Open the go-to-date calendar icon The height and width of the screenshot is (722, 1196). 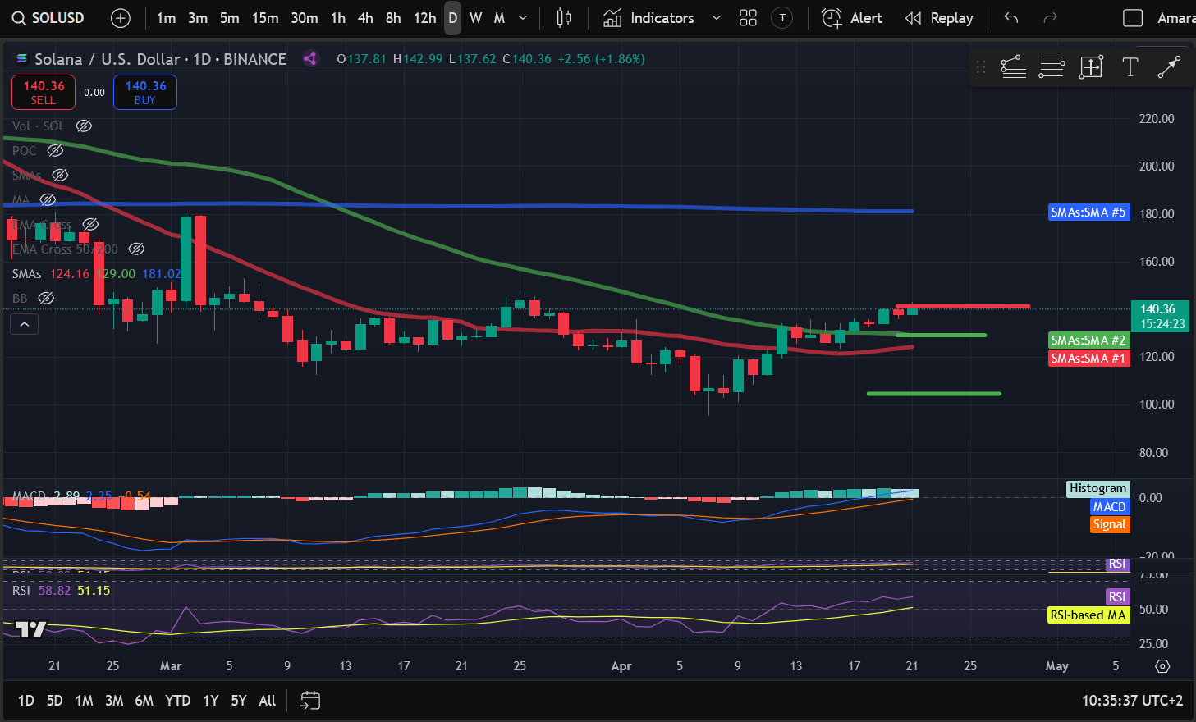pyautogui.click(x=310, y=700)
